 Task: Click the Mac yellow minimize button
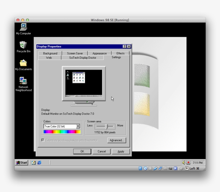click(23, 20)
